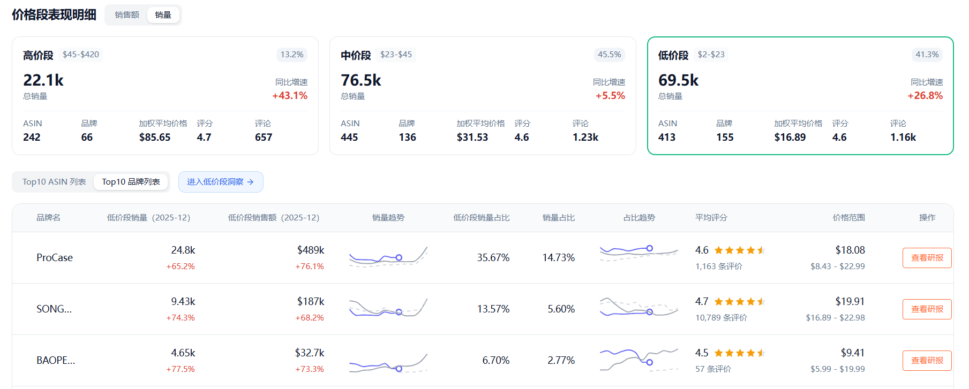Click the 平均评分 column header
The image size is (969, 389).
pyautogui.click(x=711, y=218)
